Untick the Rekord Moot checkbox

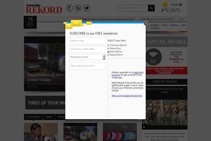[109, 52]
